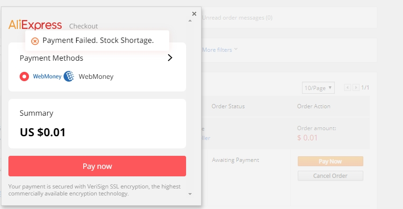Go to next page arrow
The width and height of the screenshot is (403, 209).
356,88
